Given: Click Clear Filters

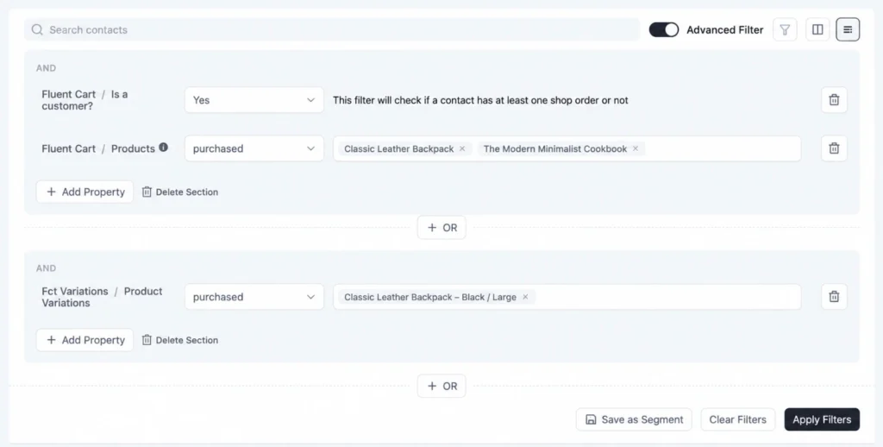Looking at the screenshot, I should coord(738,419).
